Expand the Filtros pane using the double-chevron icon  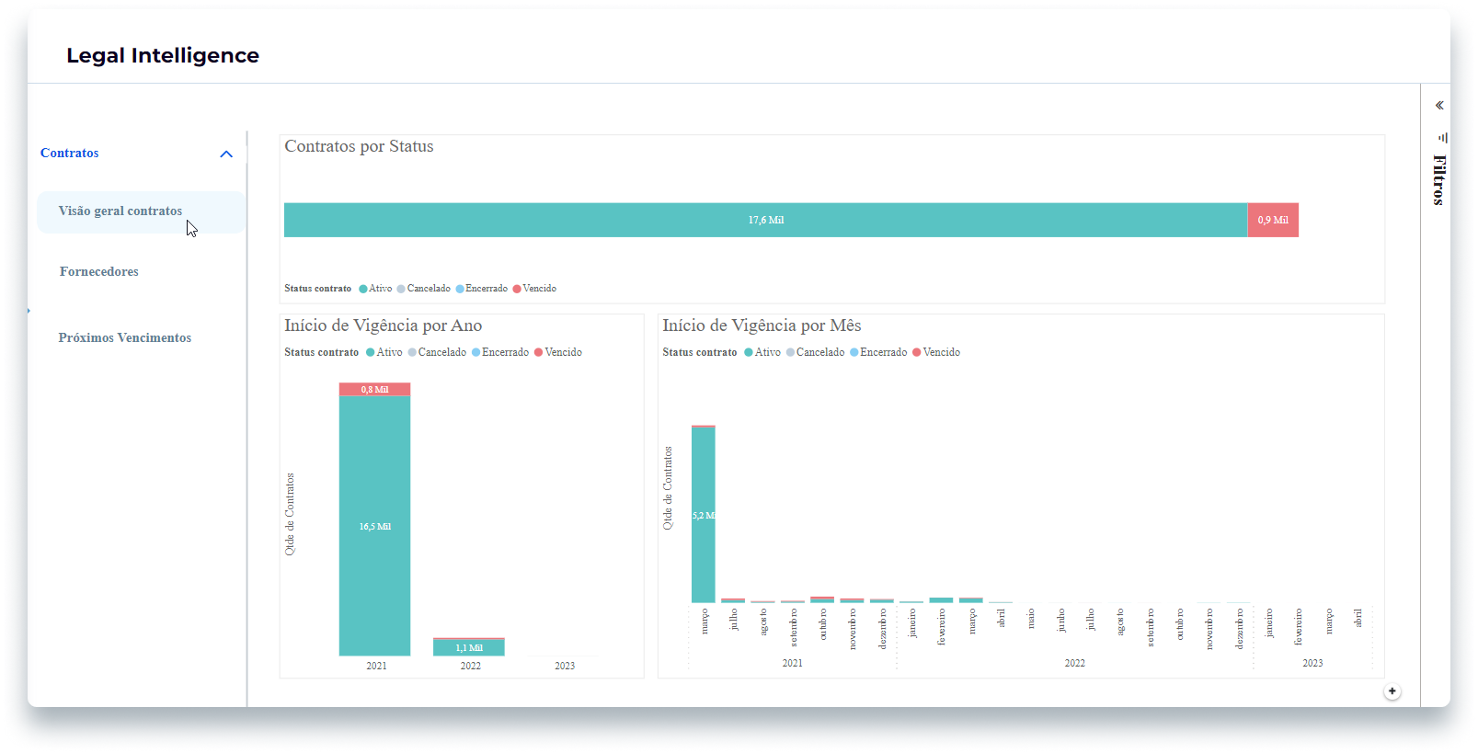[x=1439, y=106]
